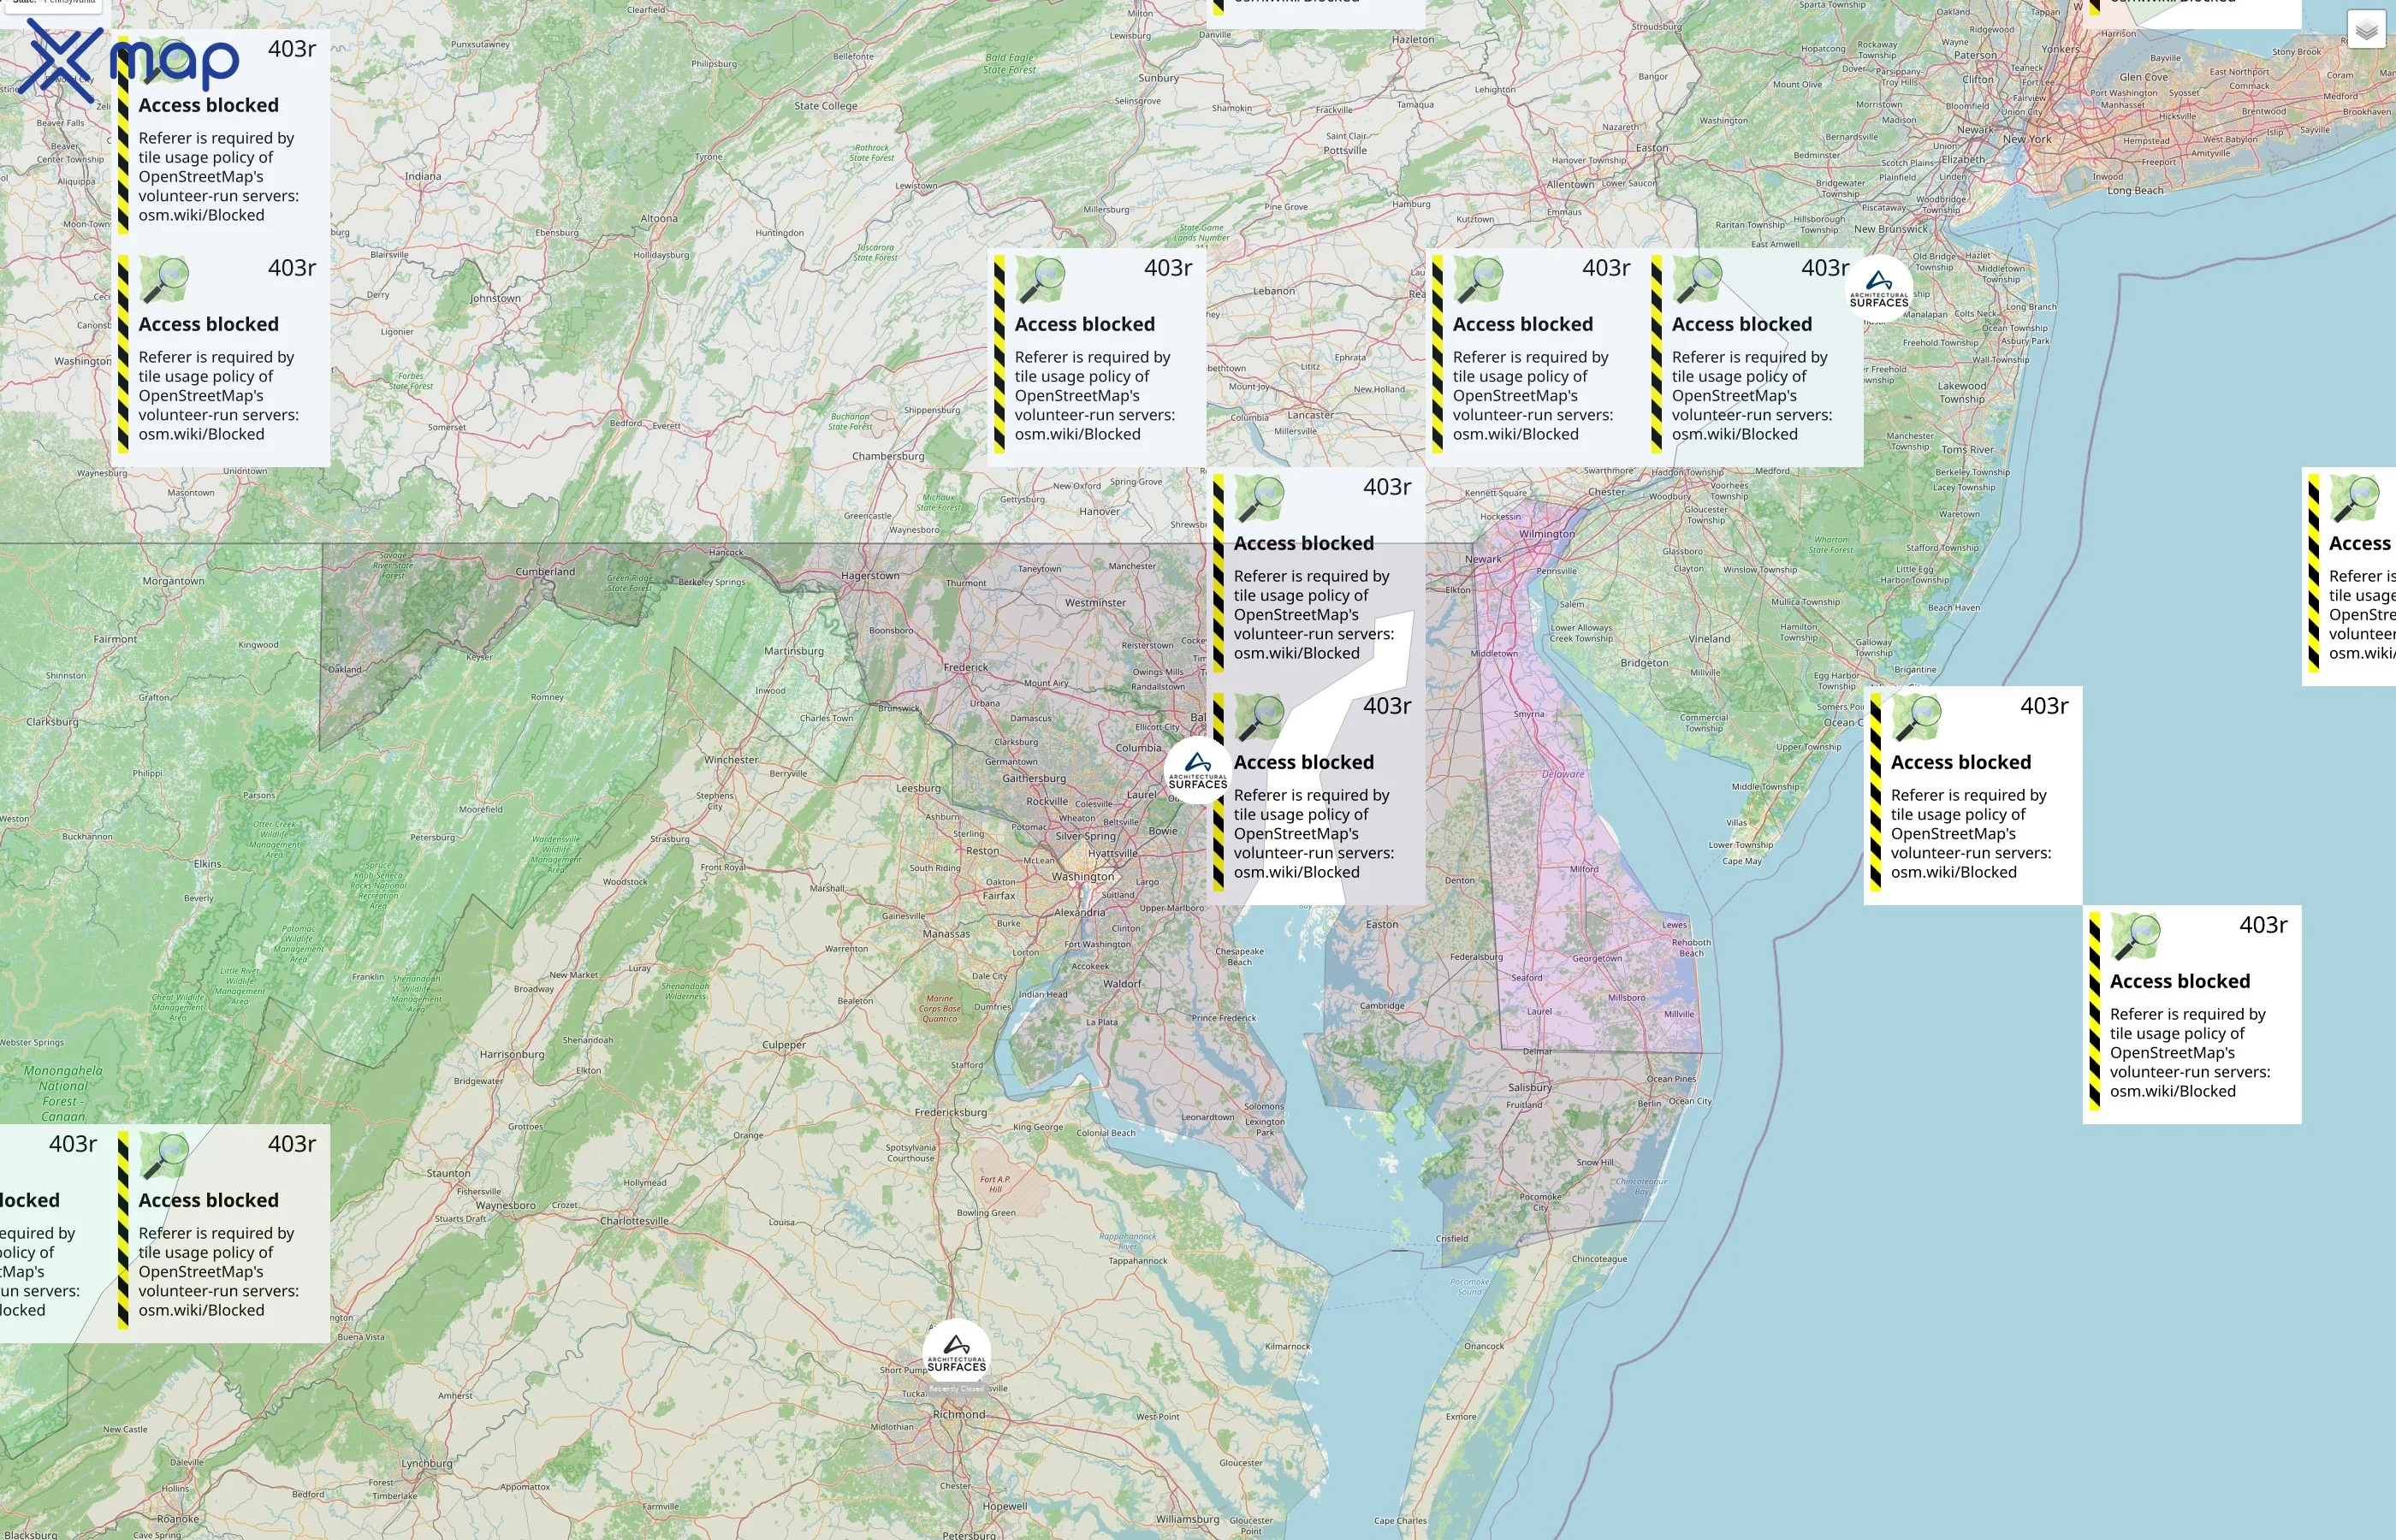Click the Williamsburg label on the map
The height and width of the screenshot is (1540, 2396).
(1187, 1519)
